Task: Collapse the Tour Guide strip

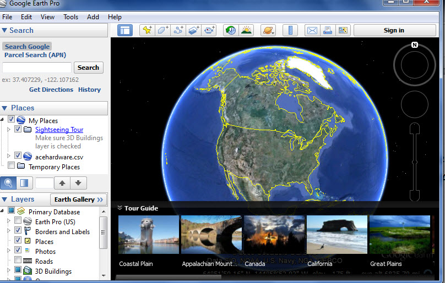Action: click(120, 208)
